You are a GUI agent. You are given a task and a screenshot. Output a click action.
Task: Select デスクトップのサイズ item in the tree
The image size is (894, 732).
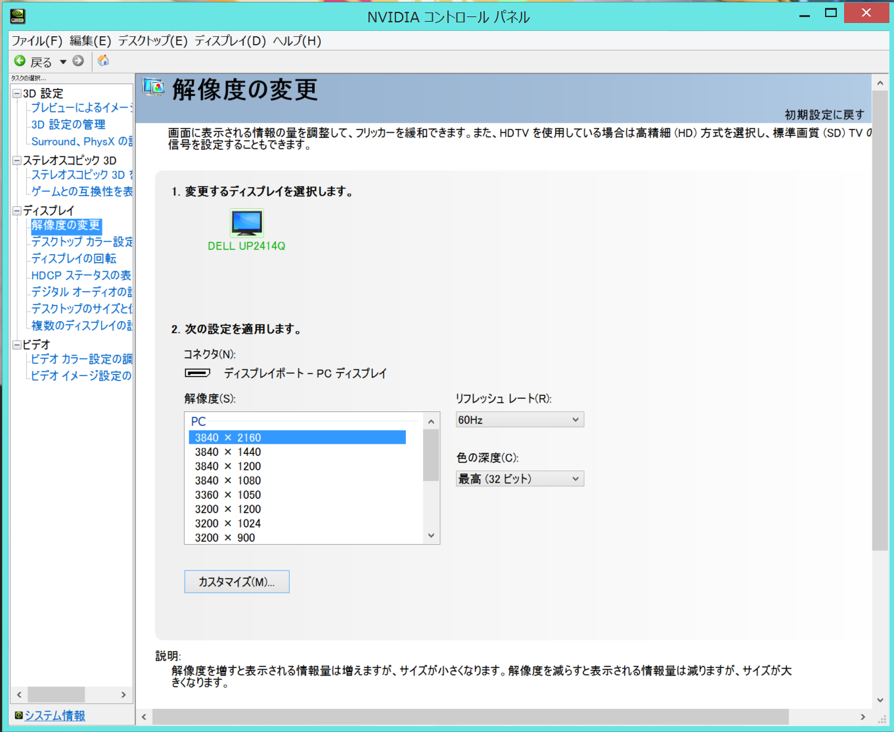point(82,308)
